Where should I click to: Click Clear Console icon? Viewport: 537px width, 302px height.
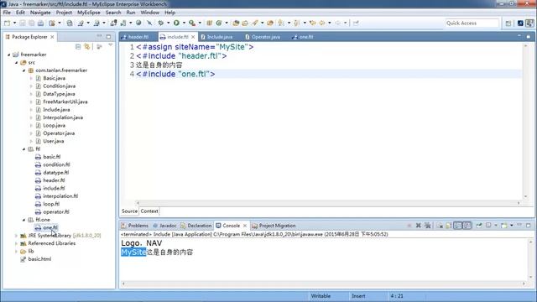pyautogui.click(x=440, y=226)
